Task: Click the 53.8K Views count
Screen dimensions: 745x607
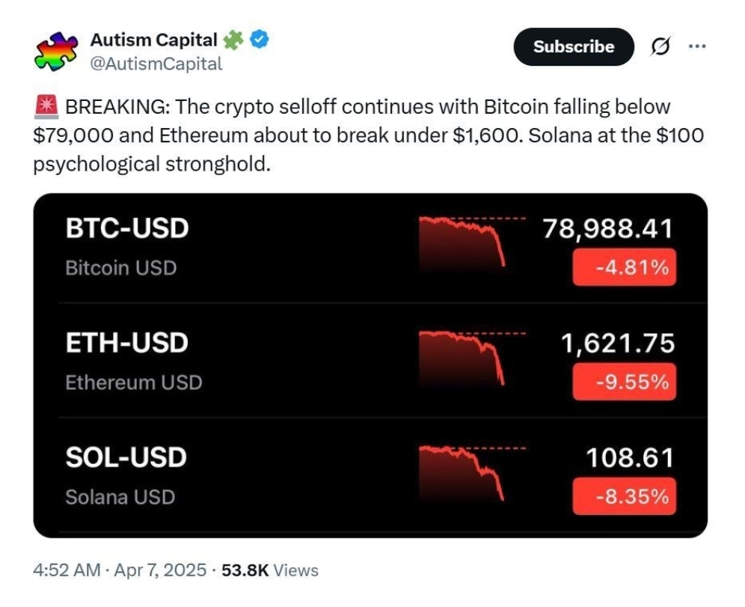Action: click(x=270, y=570)
